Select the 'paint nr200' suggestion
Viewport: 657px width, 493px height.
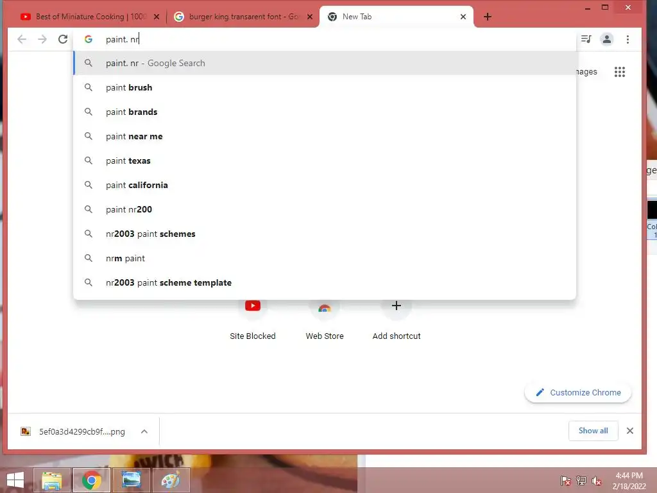[x=325, y=209]
